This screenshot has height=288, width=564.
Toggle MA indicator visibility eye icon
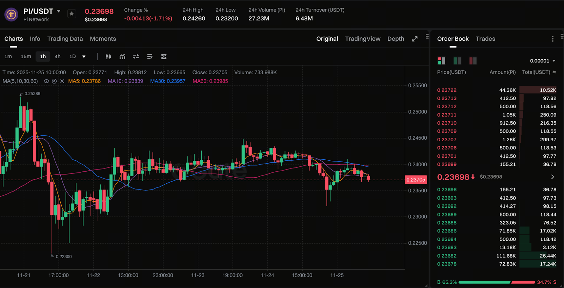[x=46, y=81]
